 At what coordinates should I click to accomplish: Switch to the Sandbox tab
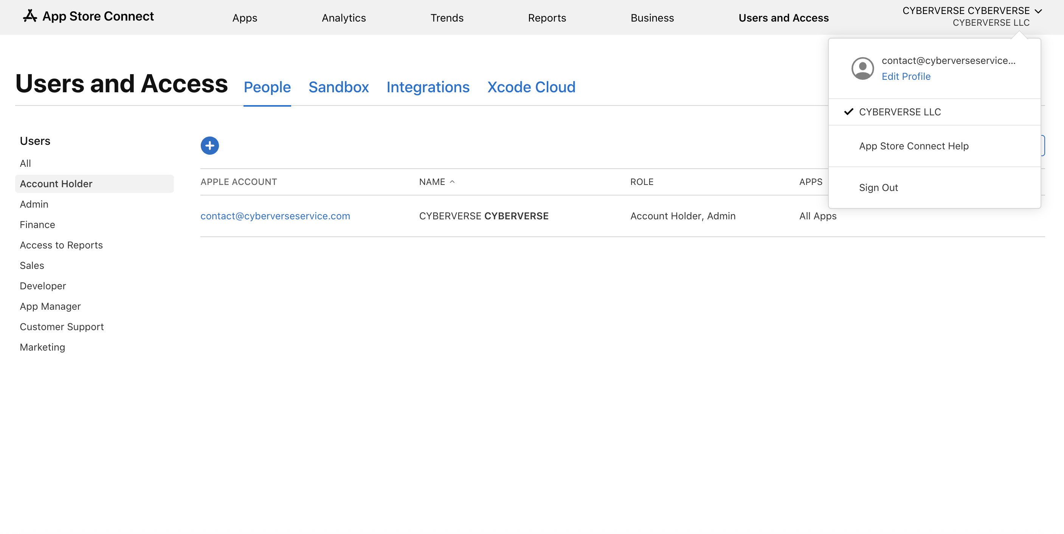tap(339, 87)
